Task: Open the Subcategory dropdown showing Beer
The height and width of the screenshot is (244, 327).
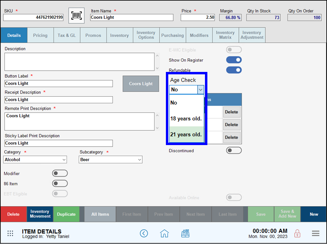Action: (x=110, y=160)
